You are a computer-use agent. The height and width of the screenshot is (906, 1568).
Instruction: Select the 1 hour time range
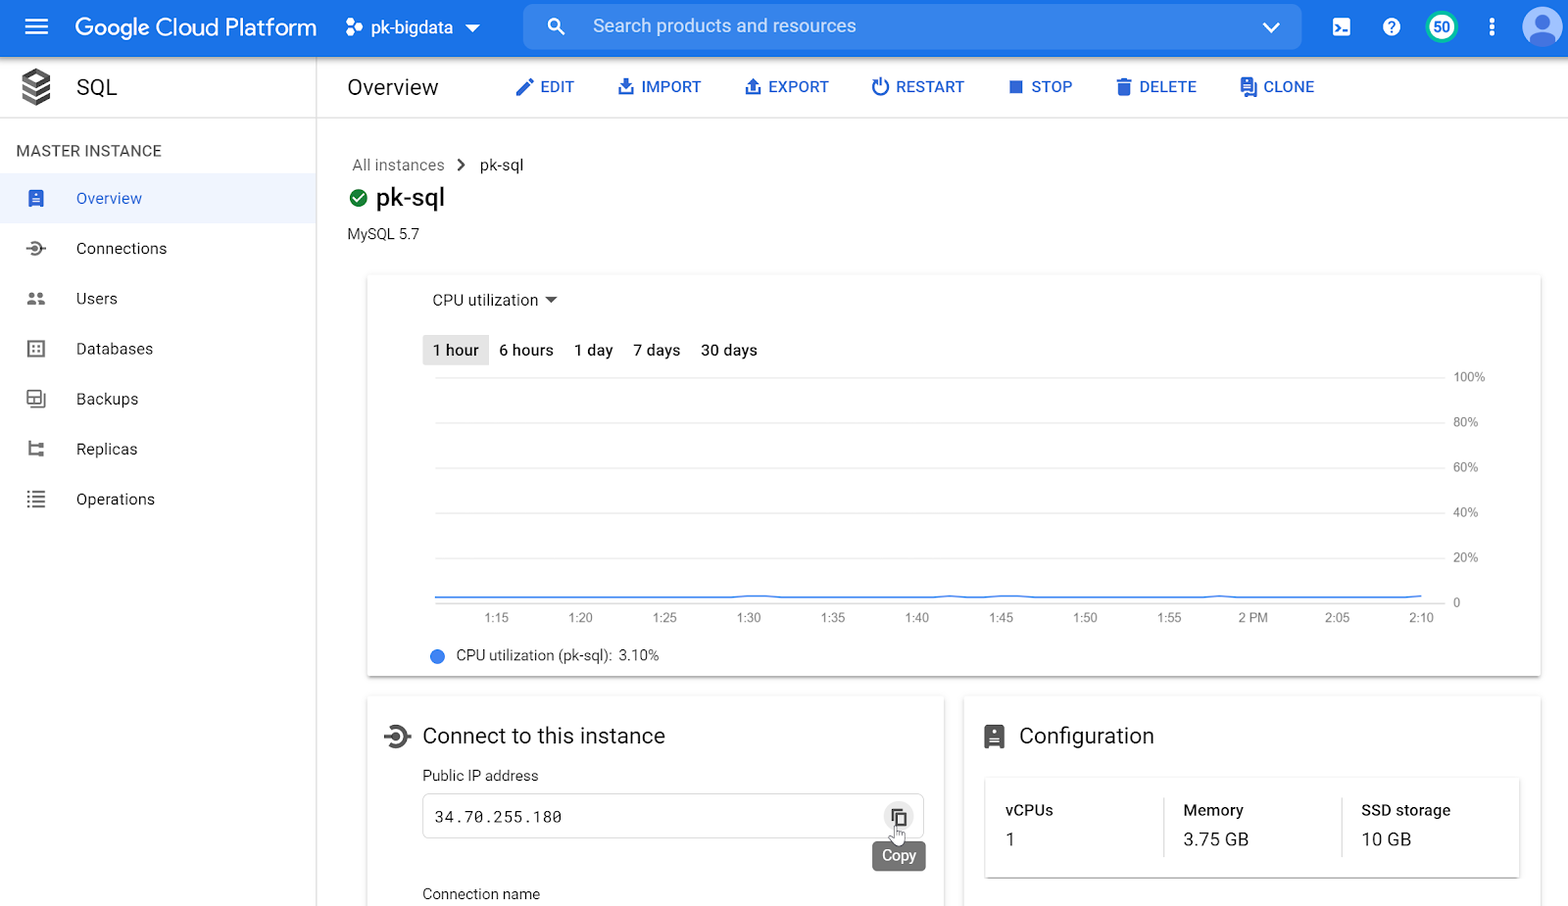click(x=456, y=351)
